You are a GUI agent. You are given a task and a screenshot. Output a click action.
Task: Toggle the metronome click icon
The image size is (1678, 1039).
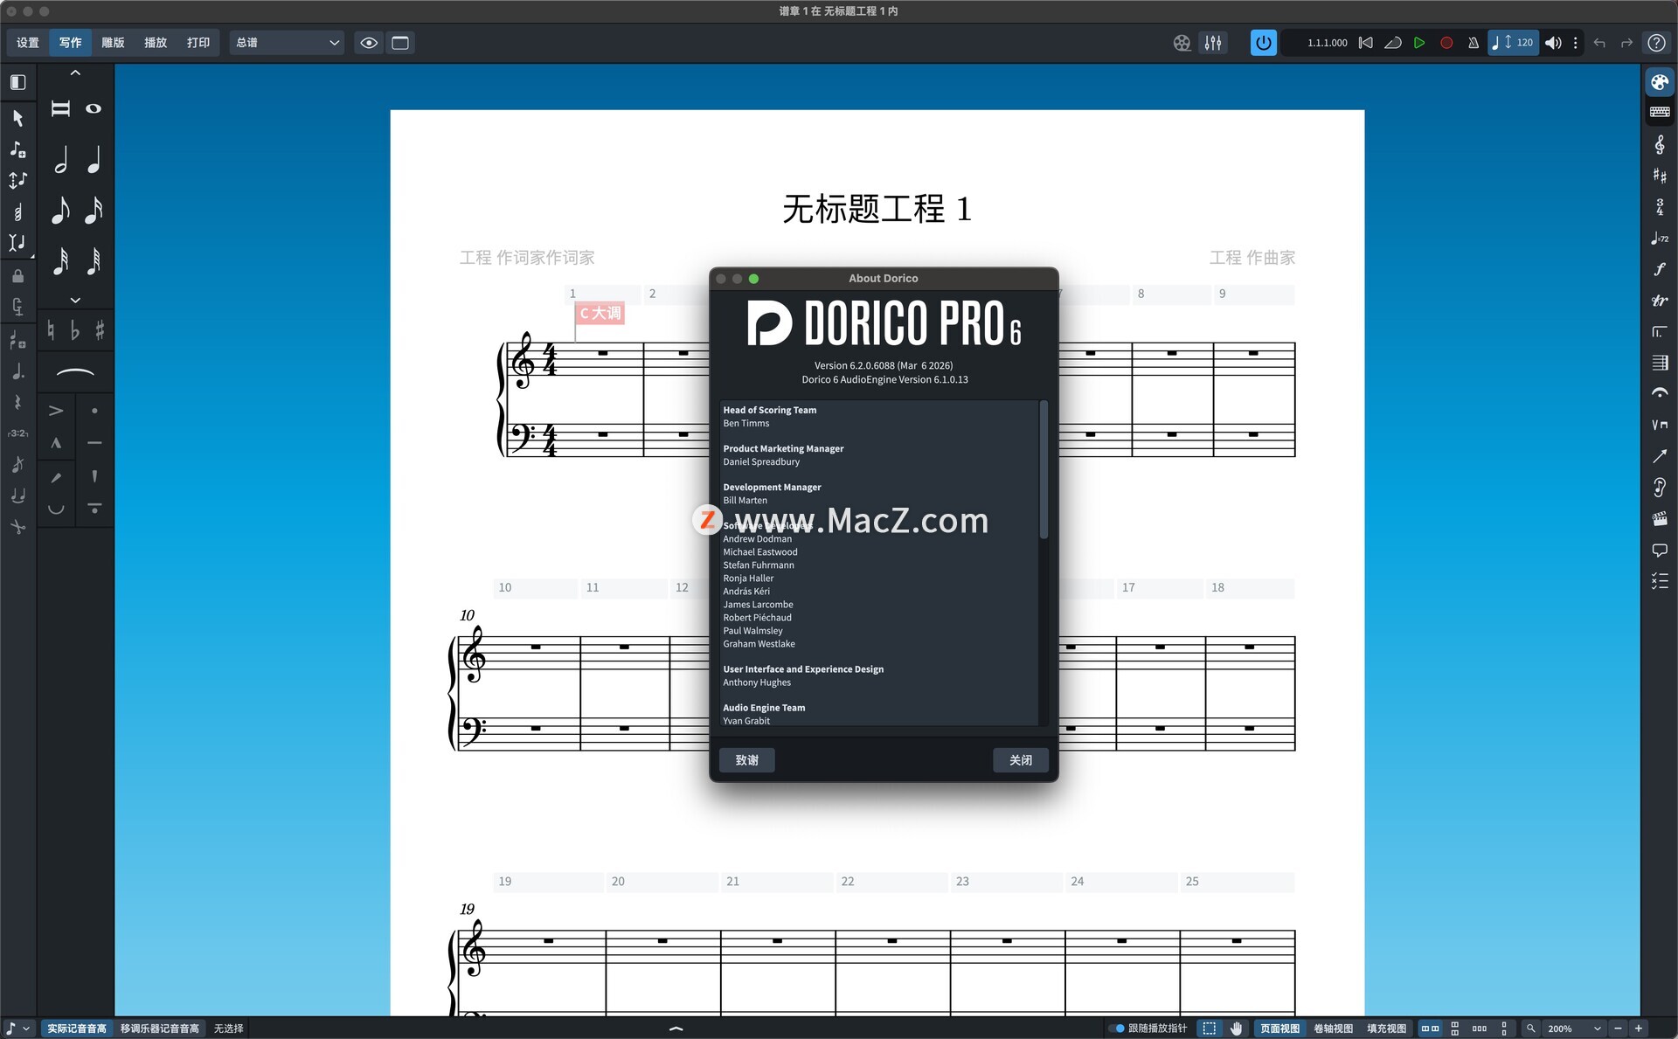(1473, 43)
